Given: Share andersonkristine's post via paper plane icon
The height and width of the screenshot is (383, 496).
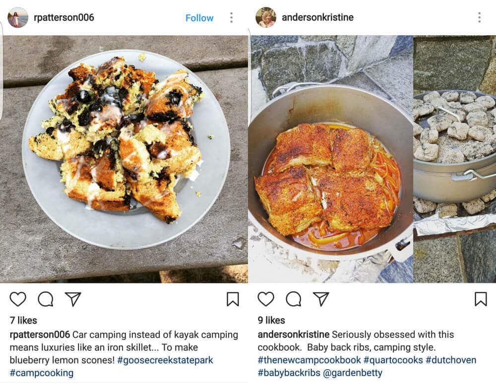Looking at the screenshot, I should [x=321, y=299].
